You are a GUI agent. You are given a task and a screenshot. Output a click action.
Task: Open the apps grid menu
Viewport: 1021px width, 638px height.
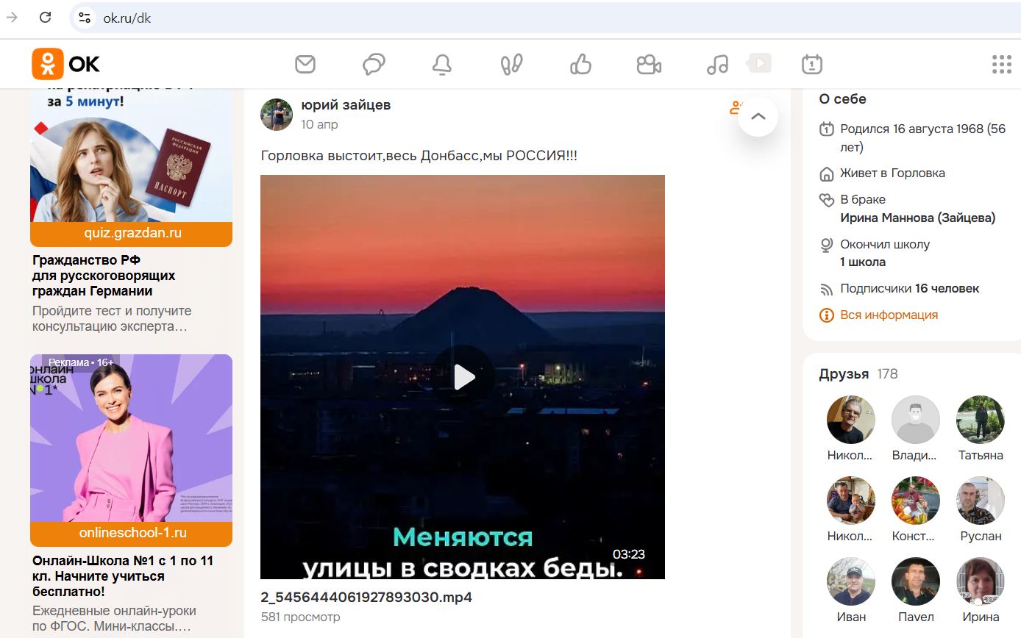pos(1002,64)
